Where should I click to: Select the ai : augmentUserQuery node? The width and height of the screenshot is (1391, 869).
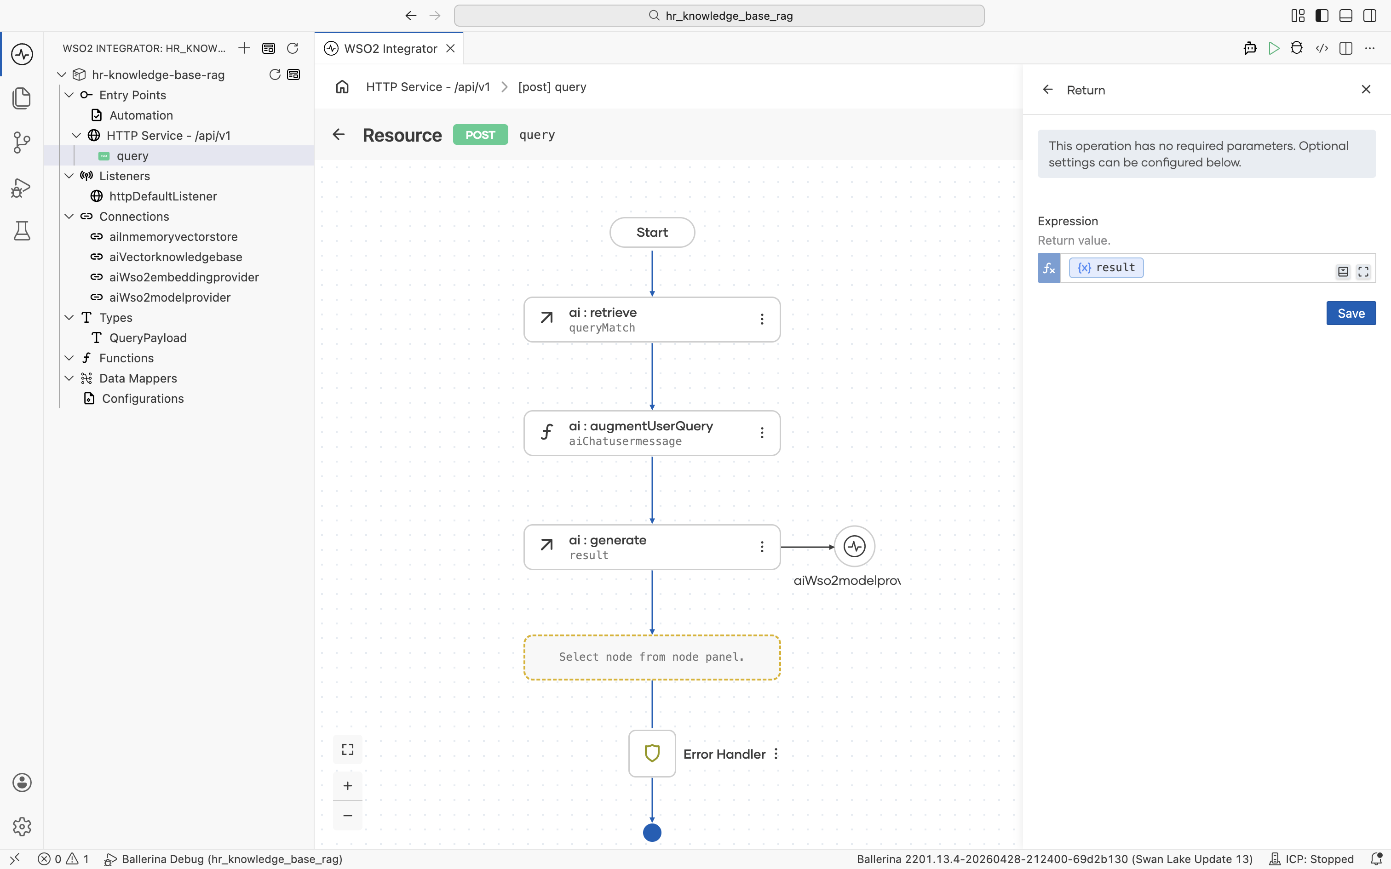(652, 433)
